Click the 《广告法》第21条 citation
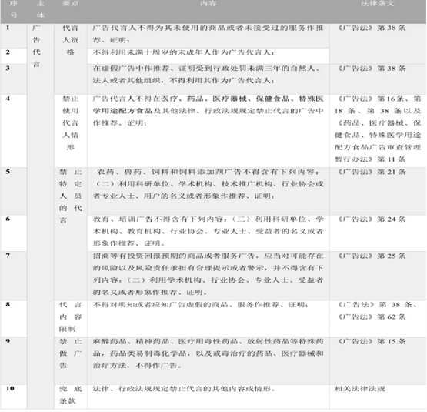 (372, 172)
